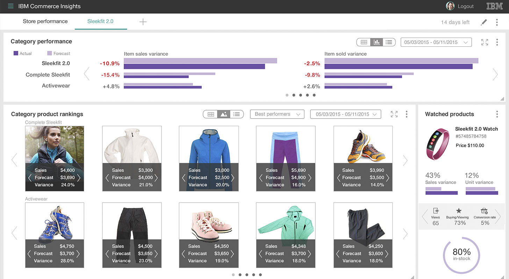Switch product rankings to list view
Image resolution: width=509 pixels, height=279 pixels.
tap(237, 114)
